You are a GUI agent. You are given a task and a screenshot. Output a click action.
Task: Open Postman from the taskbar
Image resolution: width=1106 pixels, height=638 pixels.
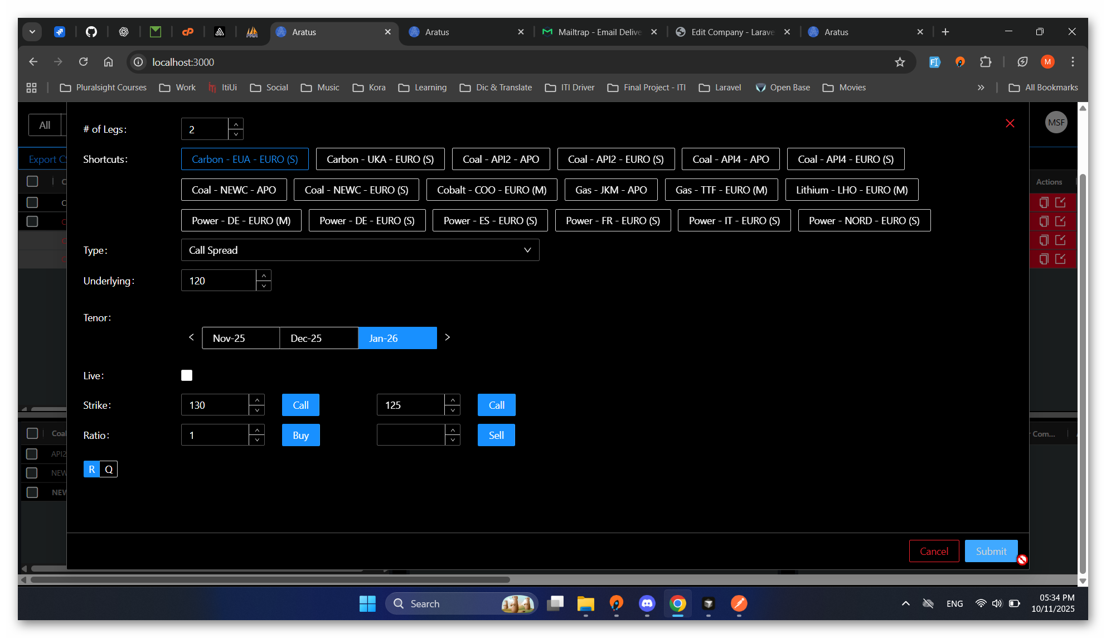coord(739,603)
